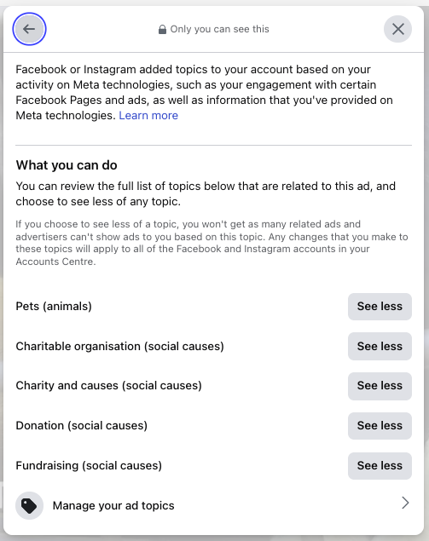Open the Learn more link

[148, 115]
